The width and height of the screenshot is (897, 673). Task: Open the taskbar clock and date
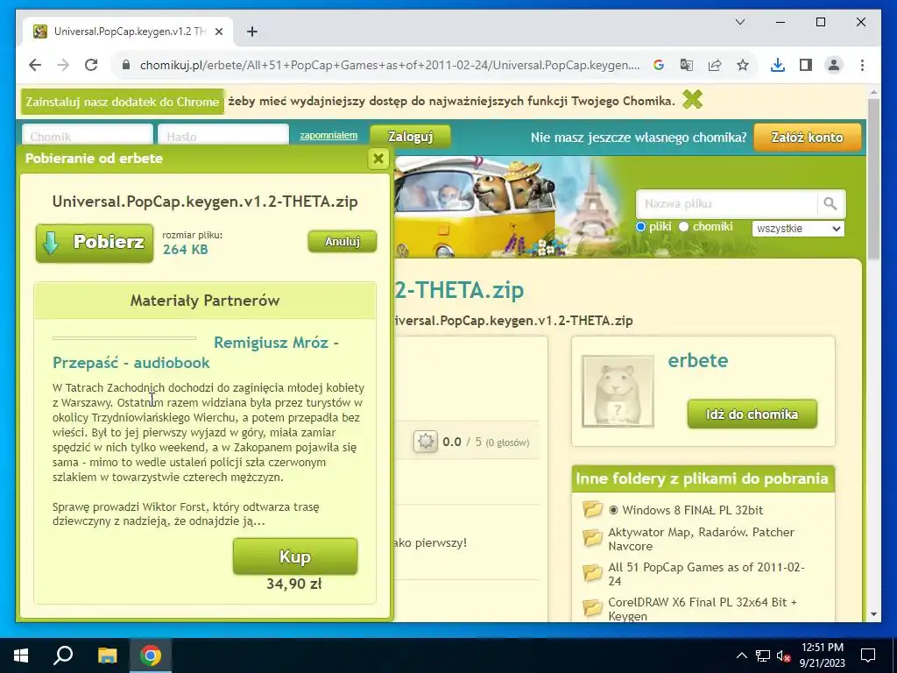tap(822, 655)
